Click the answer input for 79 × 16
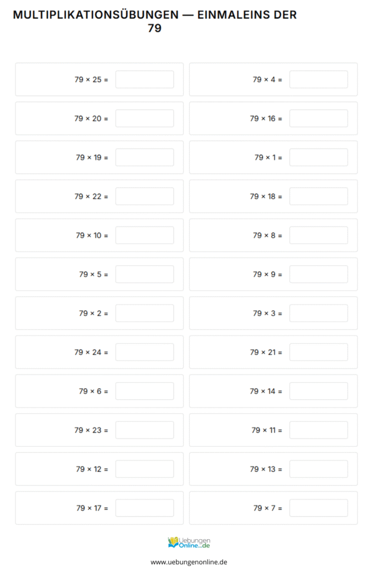The height and width of the screenshot is (567, 378). coord(318,118)
